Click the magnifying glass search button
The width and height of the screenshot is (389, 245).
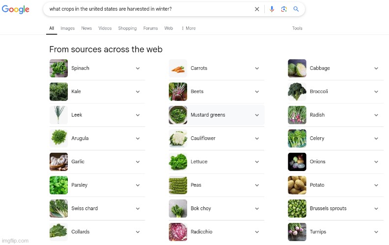pos(296,9)
